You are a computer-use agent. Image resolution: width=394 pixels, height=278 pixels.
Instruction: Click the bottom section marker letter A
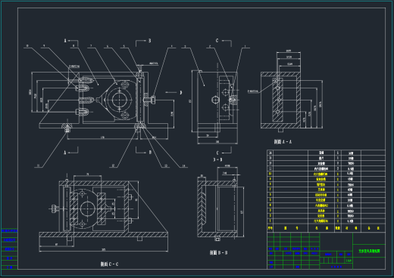pyautogui.click(x=65, y=153)
